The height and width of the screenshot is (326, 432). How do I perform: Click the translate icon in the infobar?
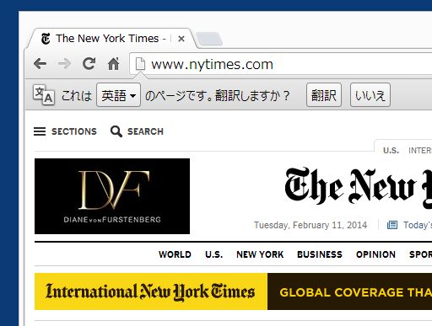pos(44,95)
